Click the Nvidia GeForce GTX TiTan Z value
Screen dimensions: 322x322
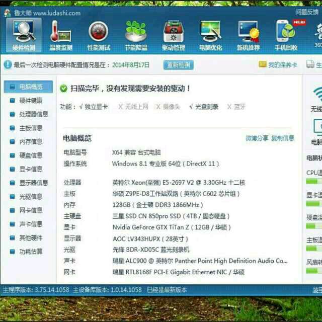(172, 227)
